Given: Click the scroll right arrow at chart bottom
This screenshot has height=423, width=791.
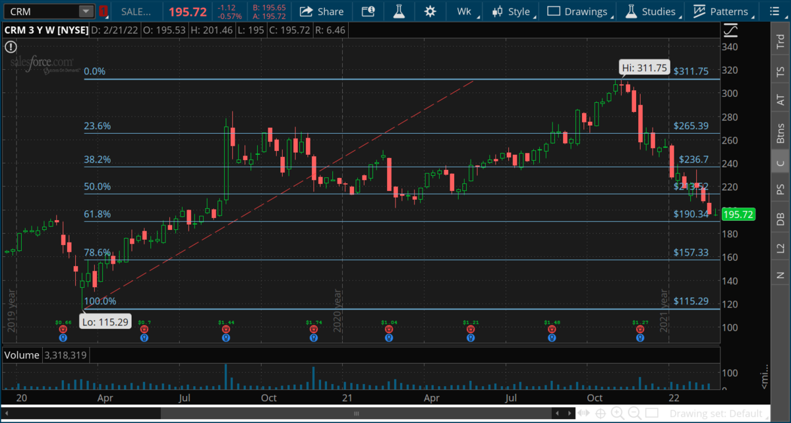Looking at the screenshot, I should (x=571, y=413).
